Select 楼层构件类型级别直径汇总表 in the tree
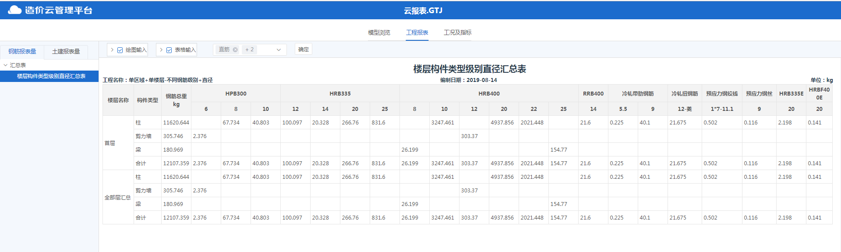 51,76
